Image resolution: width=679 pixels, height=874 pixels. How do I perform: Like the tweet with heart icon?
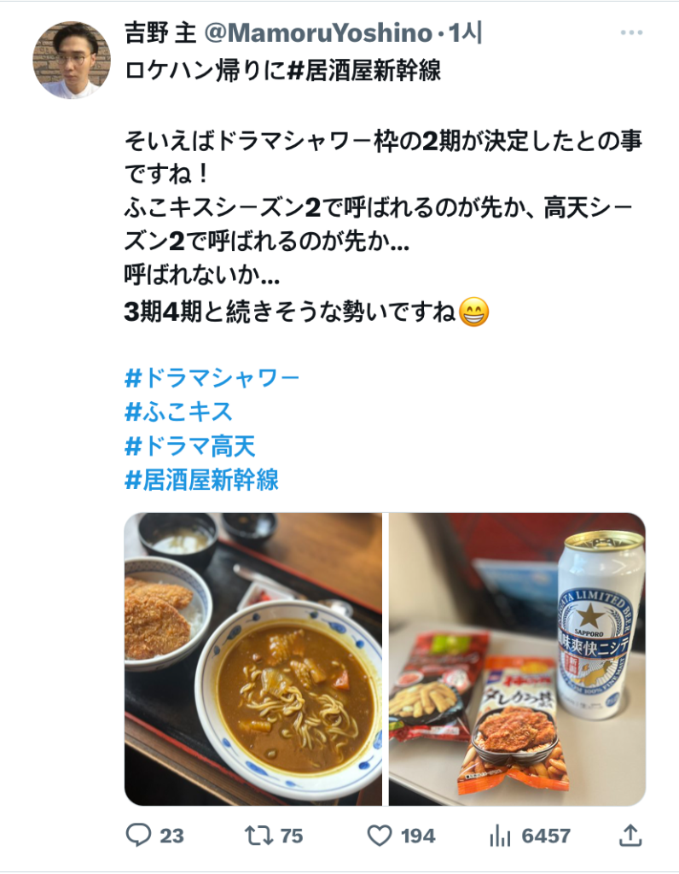[x=380, y=836]
